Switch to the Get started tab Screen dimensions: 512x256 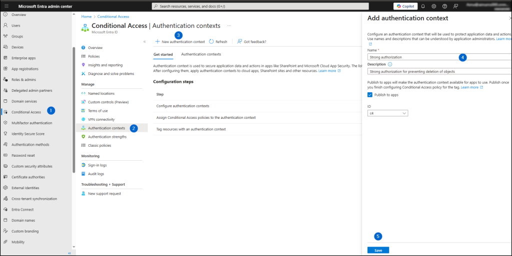coord(163,54)
